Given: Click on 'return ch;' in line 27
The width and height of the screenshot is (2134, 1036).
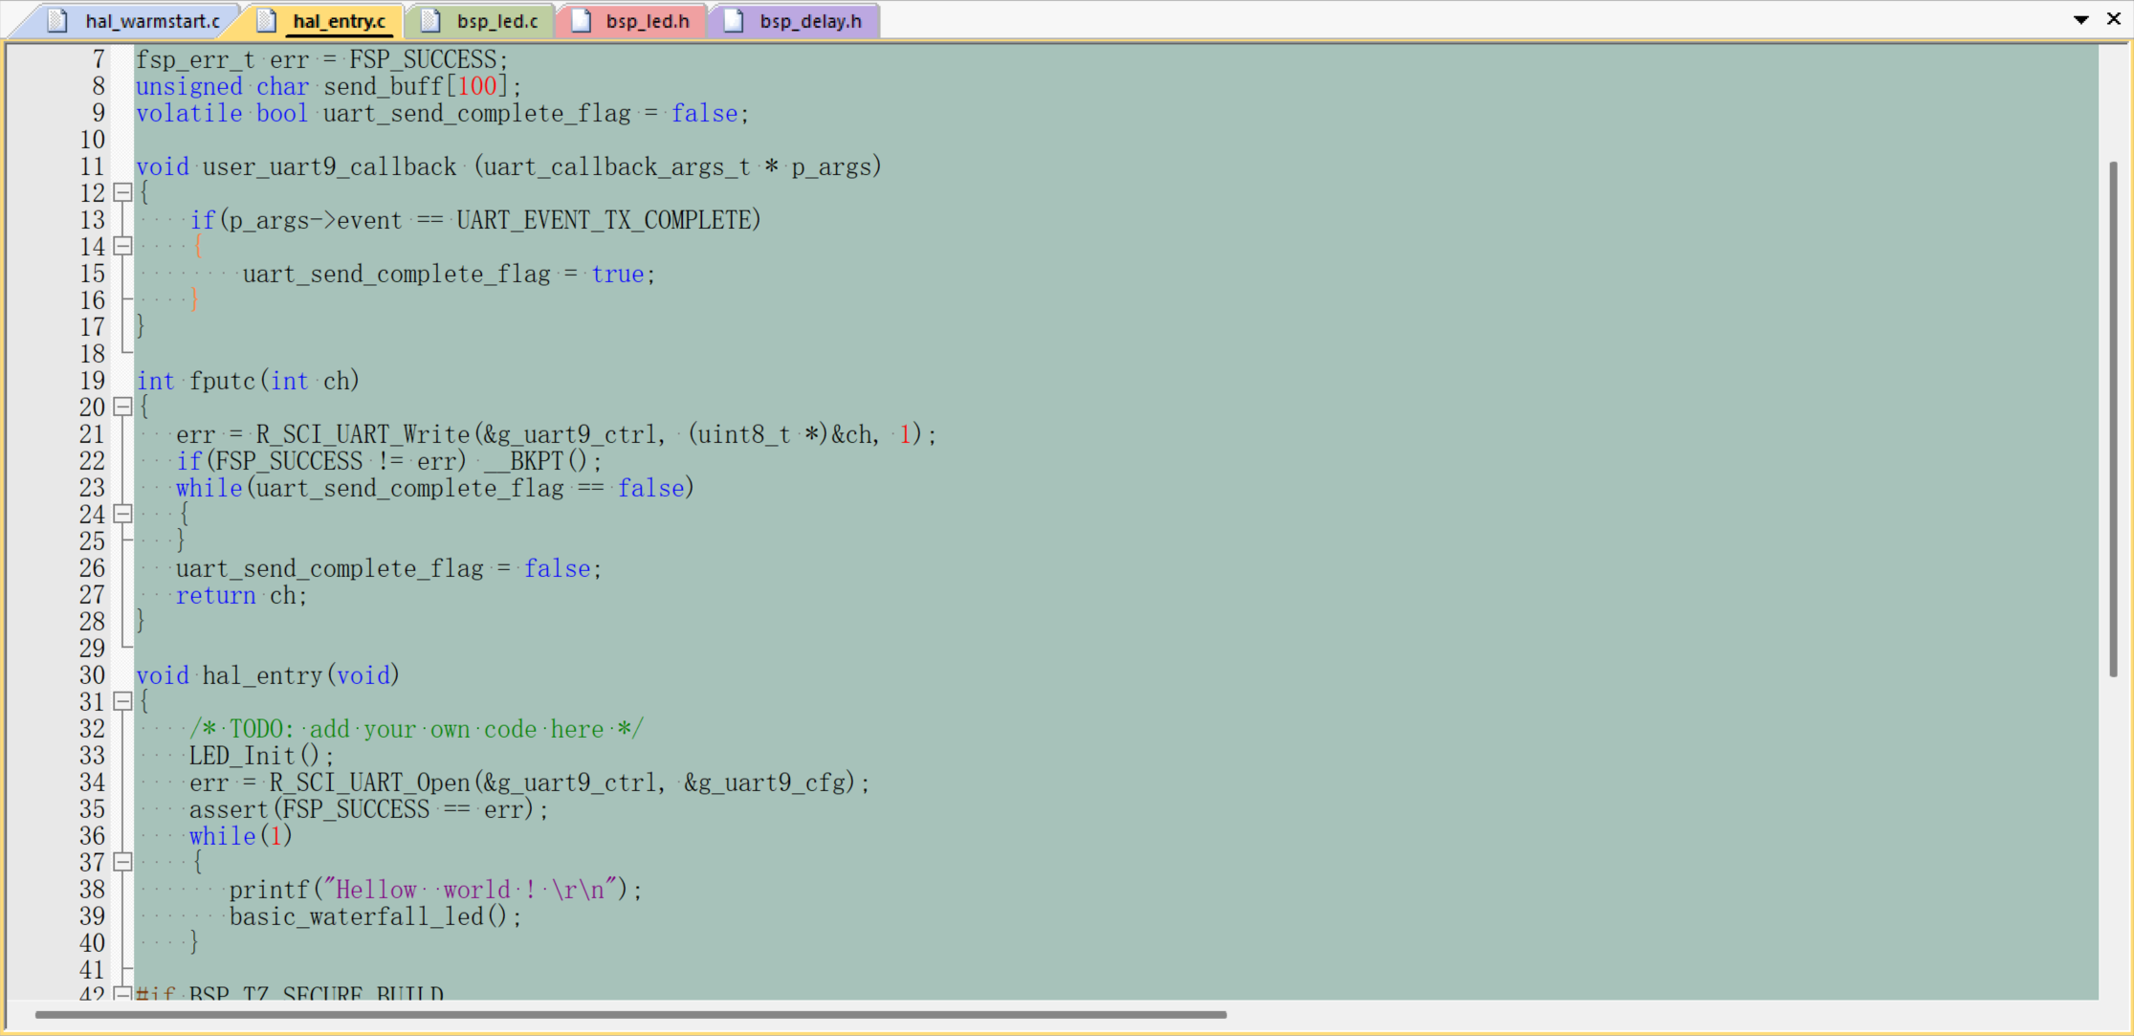Looking at the screenshot, I should tap(241, 595).
